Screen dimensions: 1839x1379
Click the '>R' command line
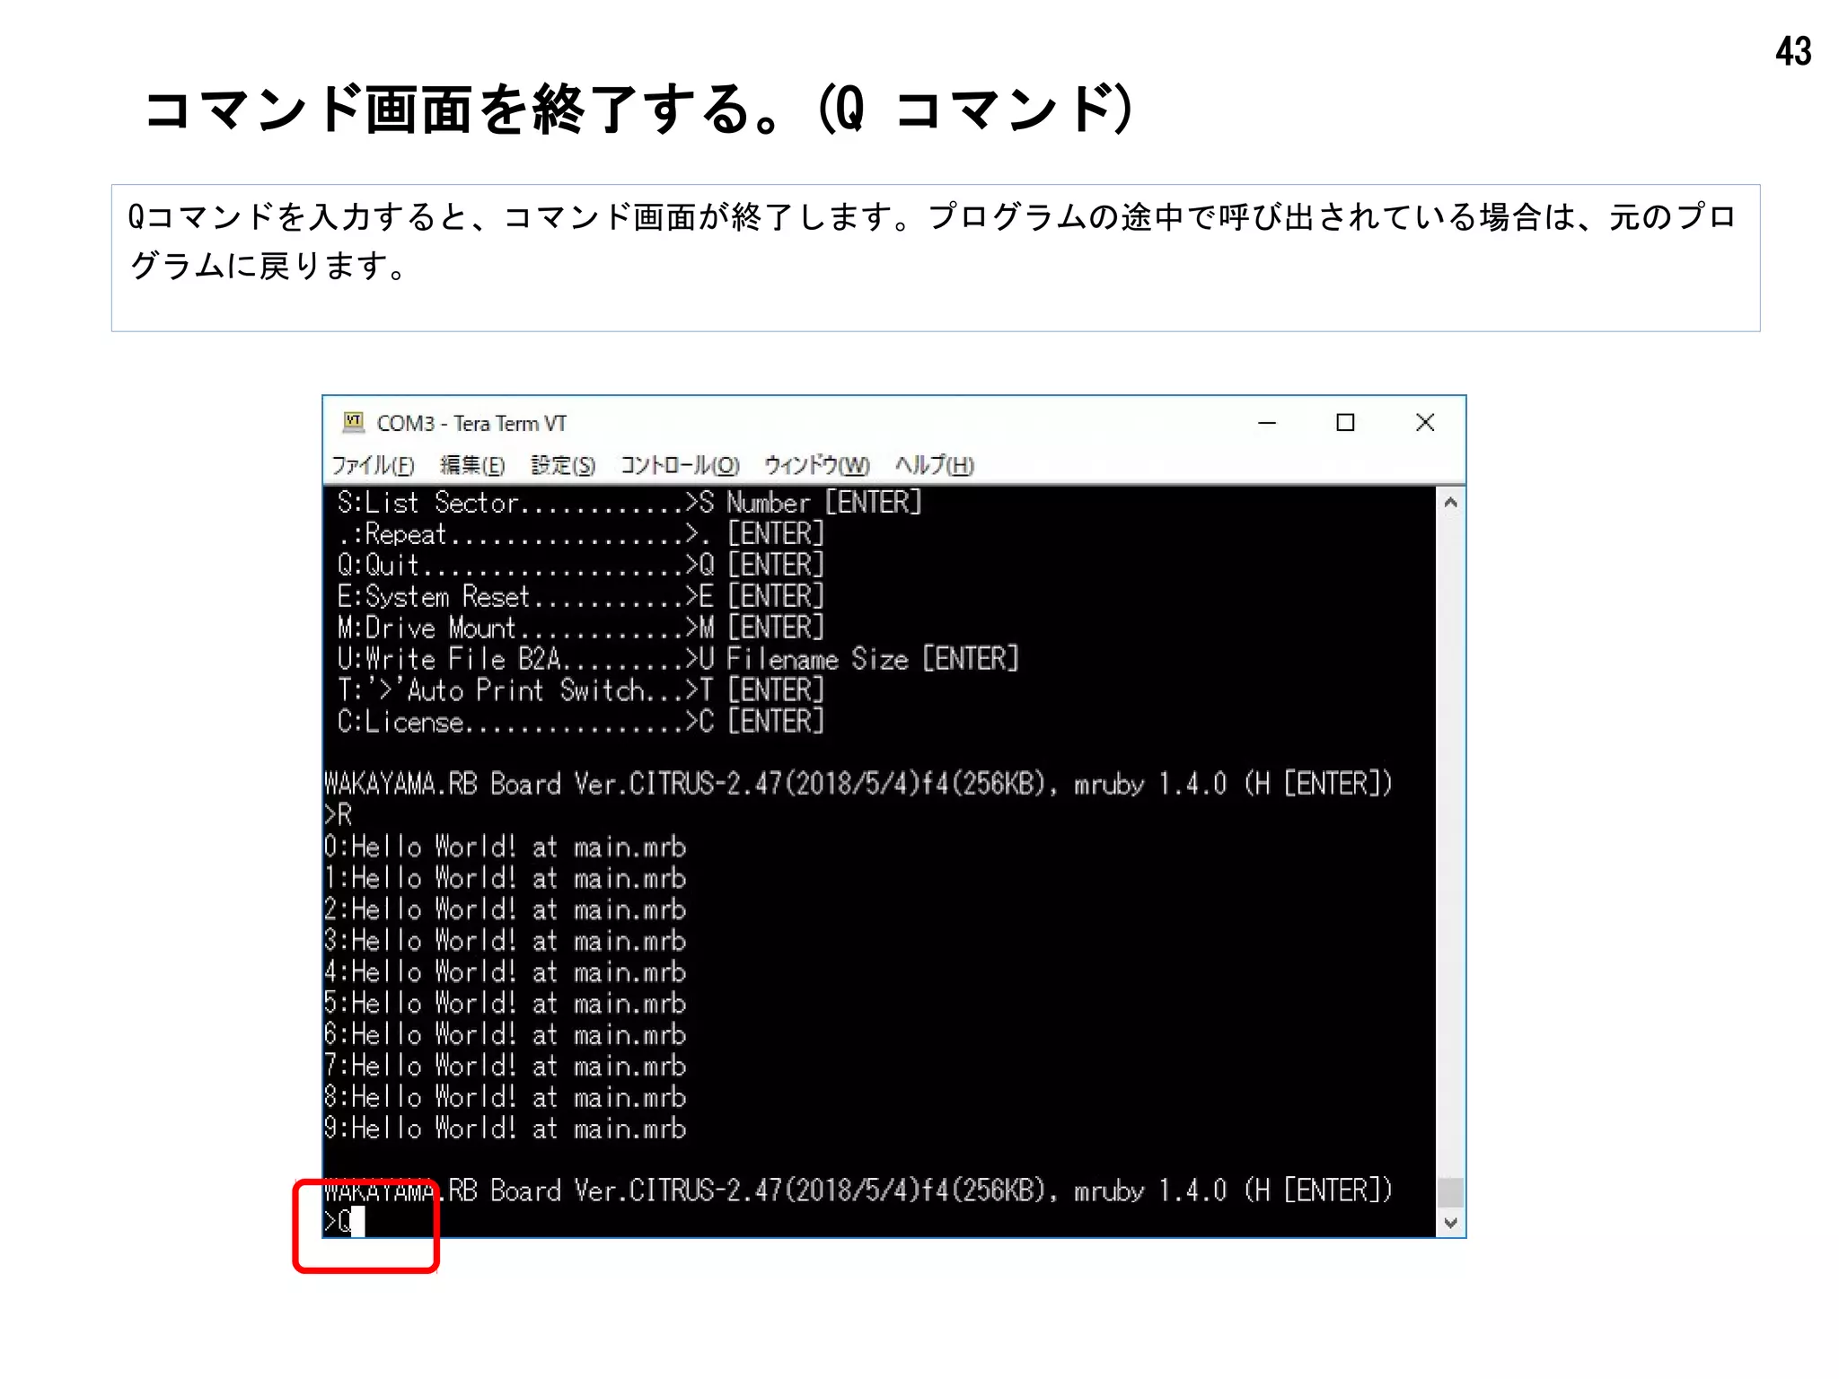(x=339, y=815)
